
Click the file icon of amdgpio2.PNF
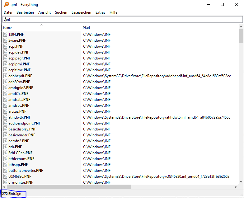[6, 87]
